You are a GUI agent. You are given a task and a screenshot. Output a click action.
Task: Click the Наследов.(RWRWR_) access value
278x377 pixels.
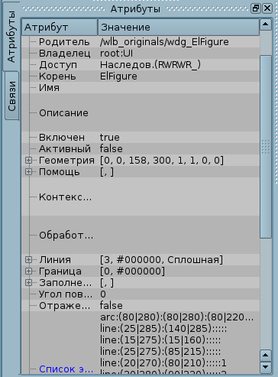(150, 65)
